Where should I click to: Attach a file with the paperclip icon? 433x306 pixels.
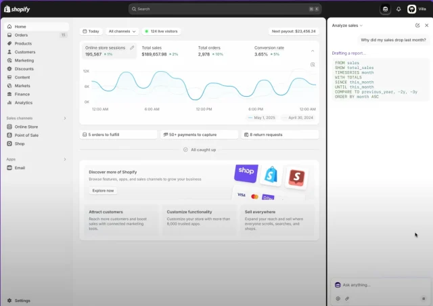(x=347, y=299)
